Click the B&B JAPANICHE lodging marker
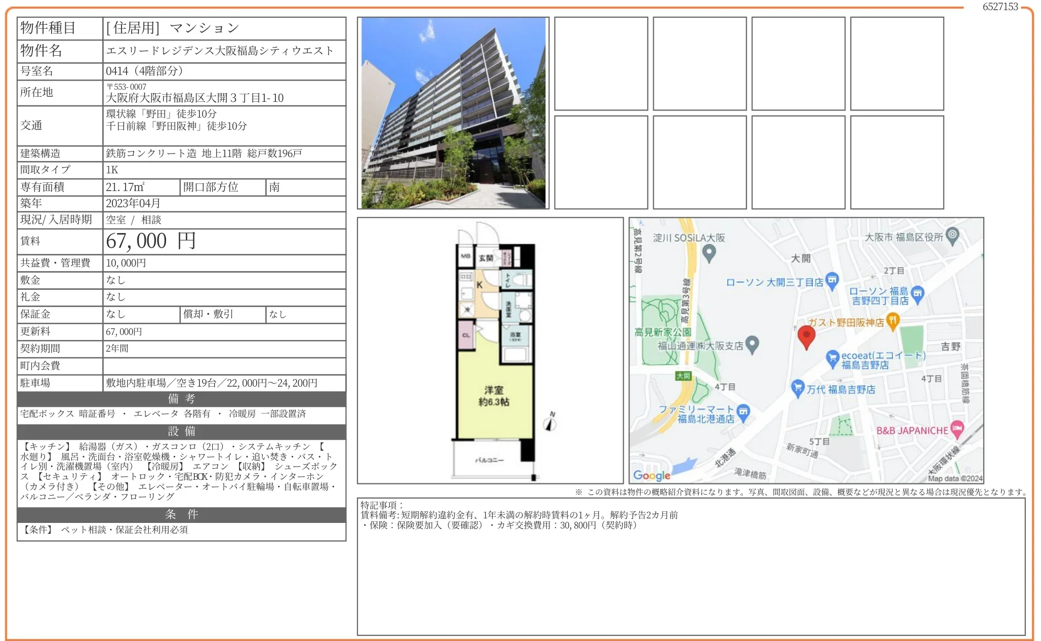This screenshot has width=1041, height=641. point(956,429)
